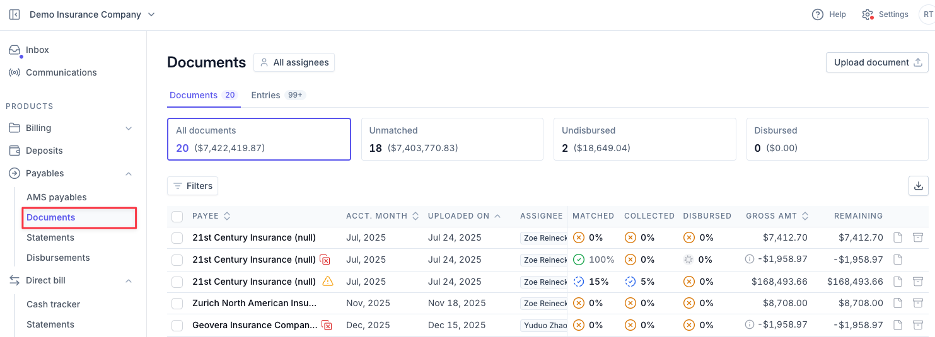Image resolution: width=935 pixels, height=337 pixels.
Task: Collapse the Payables section chevron
Action: pos(129,173)
